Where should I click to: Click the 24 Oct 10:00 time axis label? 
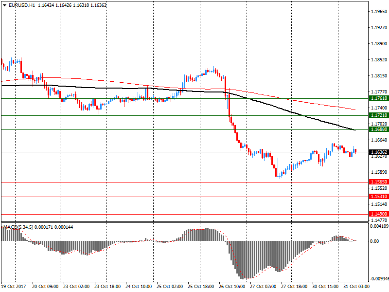tap(139, 287)
